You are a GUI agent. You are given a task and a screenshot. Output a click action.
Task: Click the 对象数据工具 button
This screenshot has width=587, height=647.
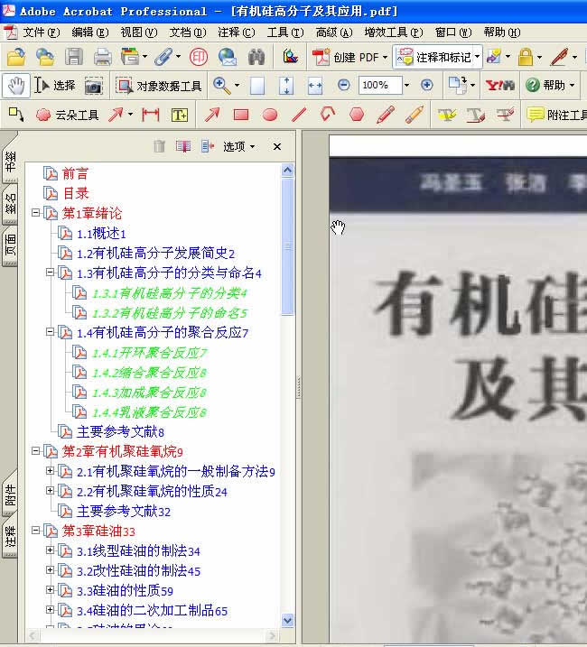pyautogui.click(x=159, y=86)
